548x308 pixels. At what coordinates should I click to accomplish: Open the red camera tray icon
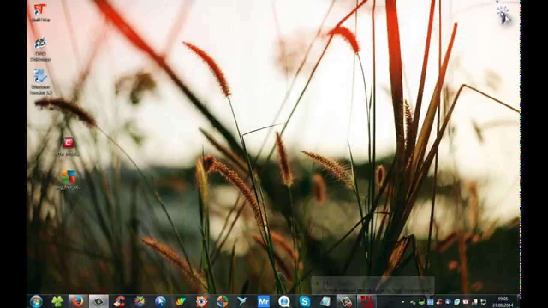click(x=465, y=302)
